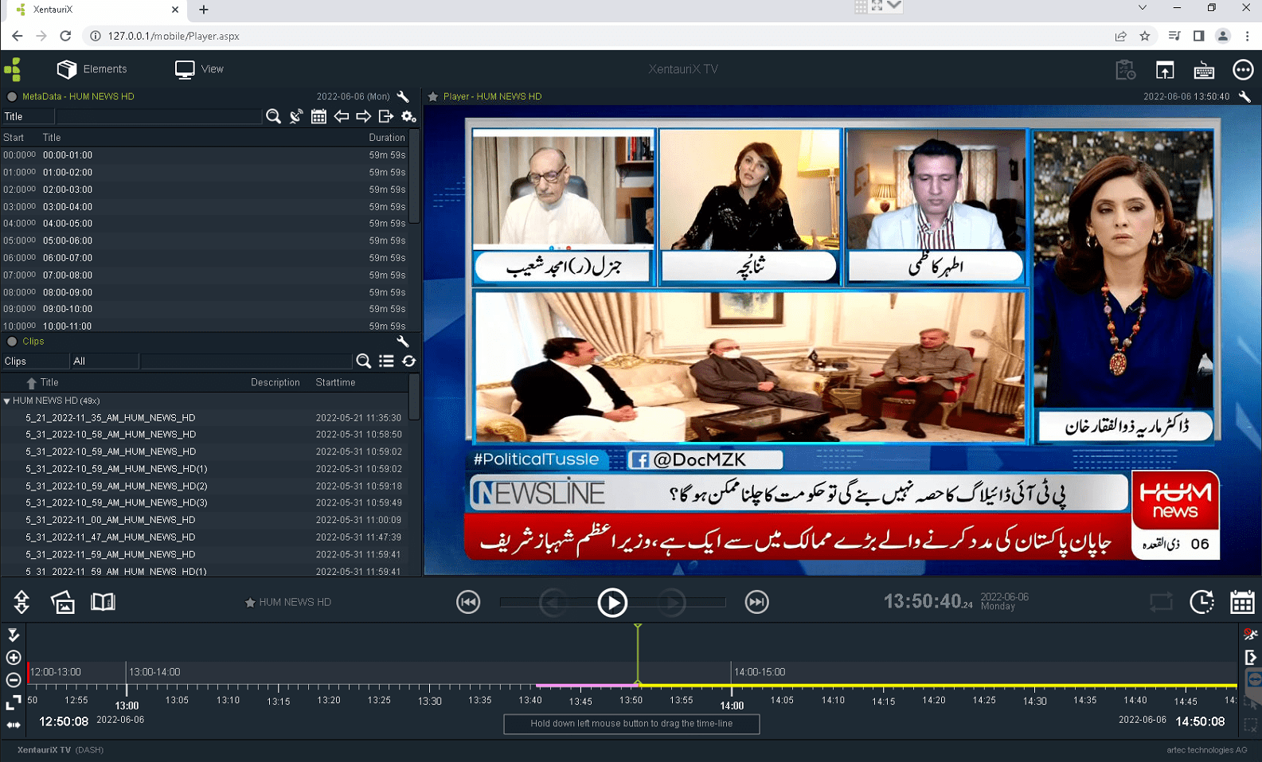Toggle the MetaData panel status circle
Image resolution: width=1262 pixels, height=762 pixels.
(x=12, y=96)
